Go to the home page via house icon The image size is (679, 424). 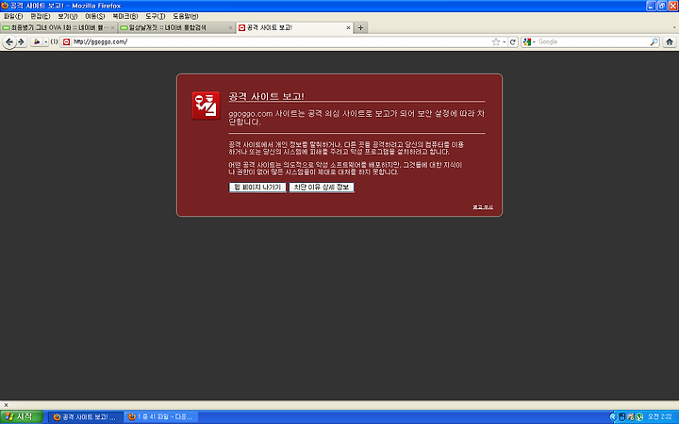(x=670, y=42)
